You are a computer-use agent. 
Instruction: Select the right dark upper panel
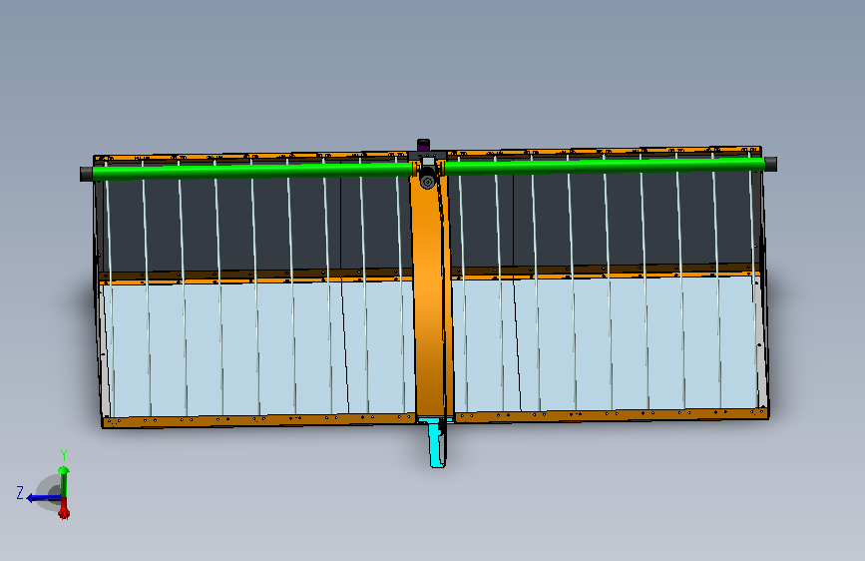pos(604,218)
